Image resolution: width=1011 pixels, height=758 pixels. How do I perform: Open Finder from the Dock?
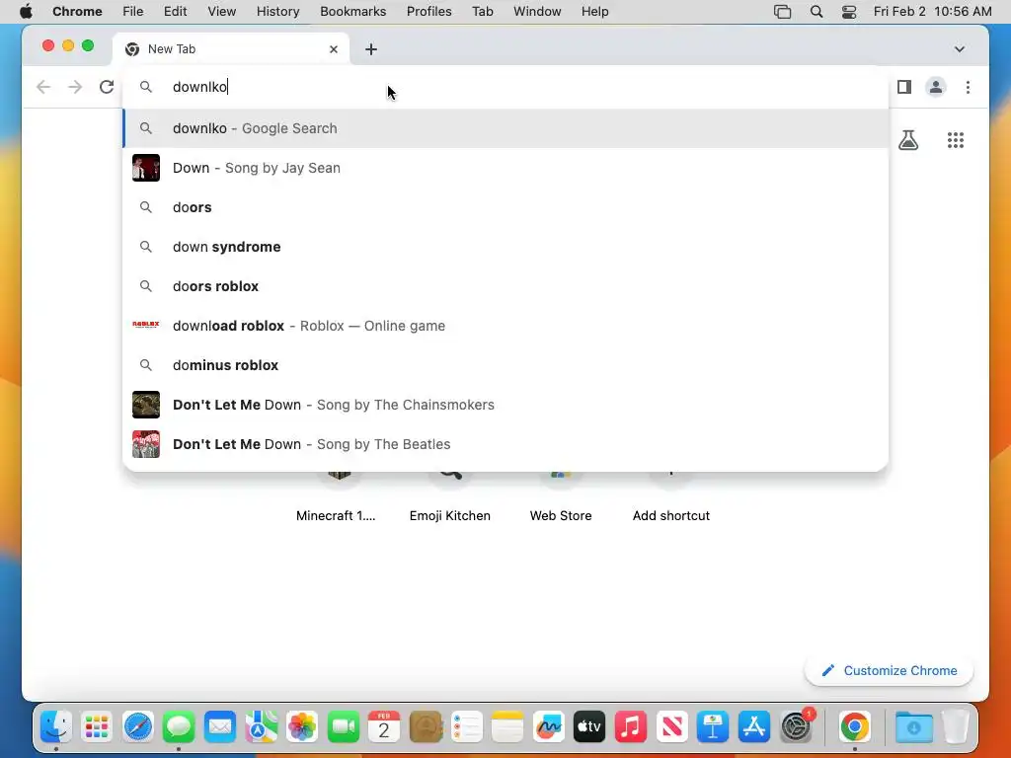click(56, 727)
